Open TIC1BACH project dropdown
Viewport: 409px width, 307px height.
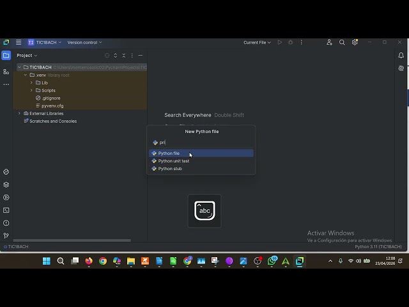[x=45, y=42]
